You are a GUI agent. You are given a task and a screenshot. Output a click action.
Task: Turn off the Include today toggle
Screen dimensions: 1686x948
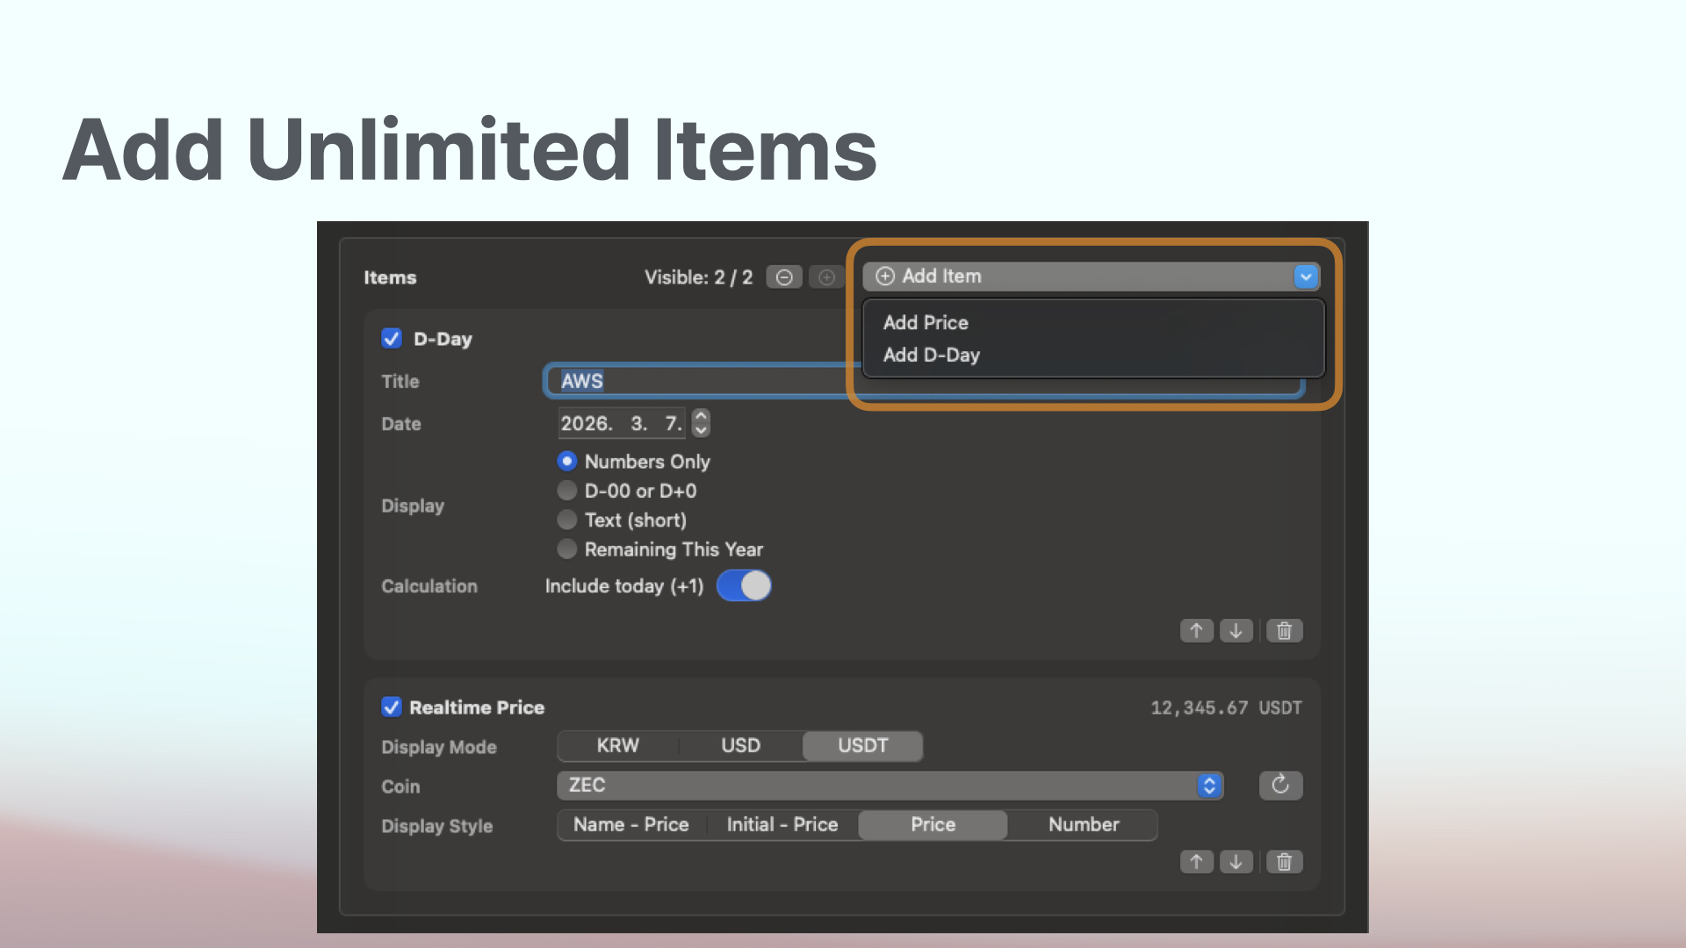point(744,585)
